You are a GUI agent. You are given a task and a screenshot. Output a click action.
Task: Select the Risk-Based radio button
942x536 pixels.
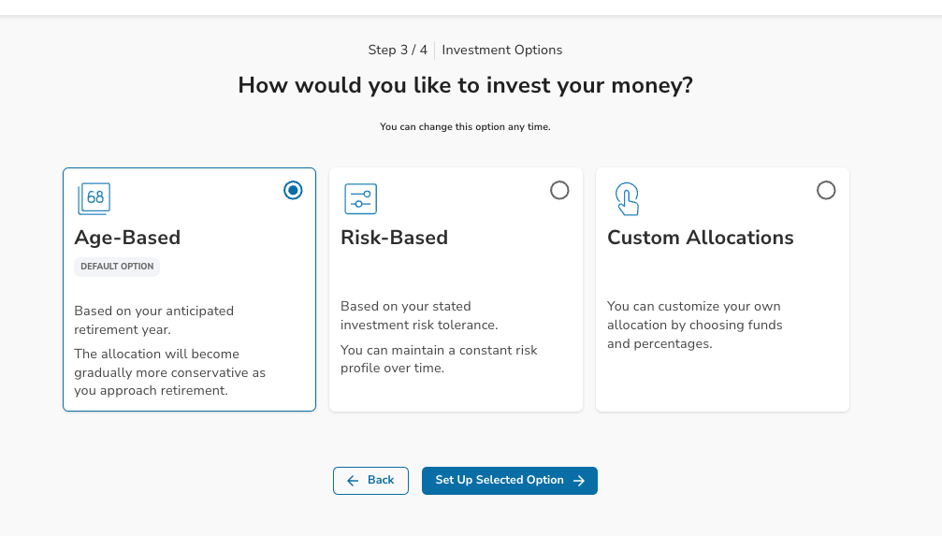(x=559, y=191)
